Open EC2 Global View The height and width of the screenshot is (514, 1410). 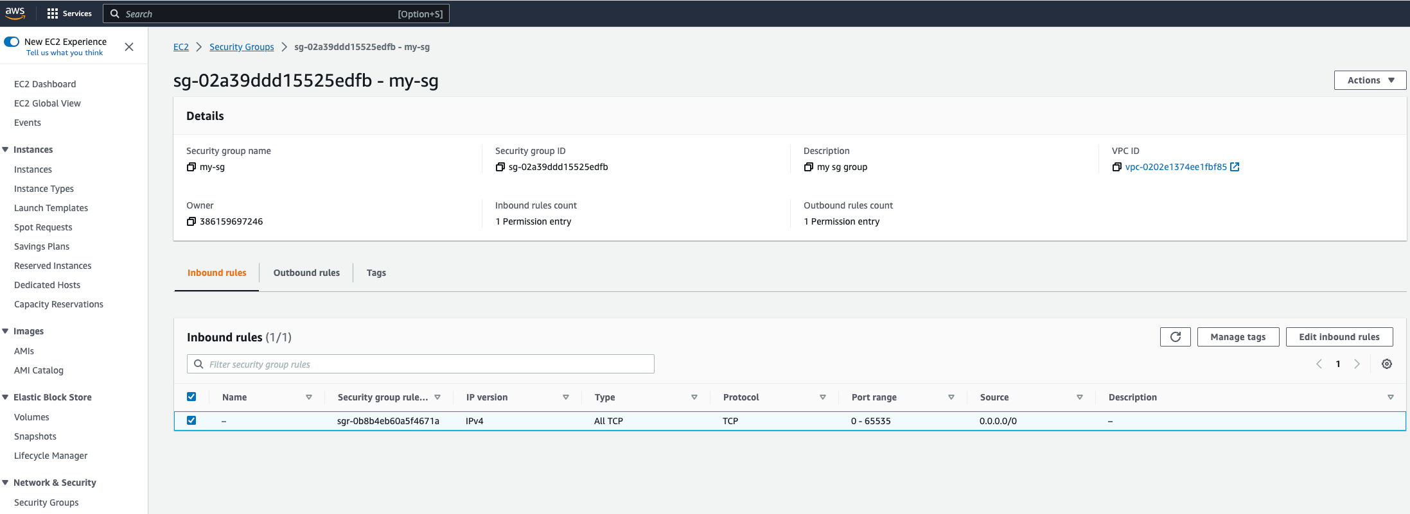click(48, 103)
